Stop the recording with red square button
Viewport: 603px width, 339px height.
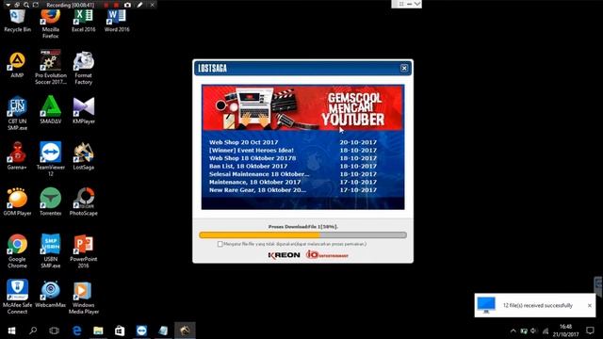116,5
